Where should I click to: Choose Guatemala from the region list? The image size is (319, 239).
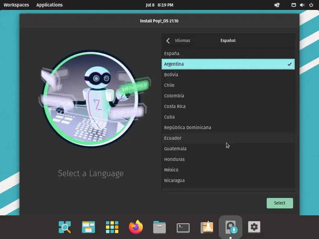pyautogui.click(x=228, y=148)
